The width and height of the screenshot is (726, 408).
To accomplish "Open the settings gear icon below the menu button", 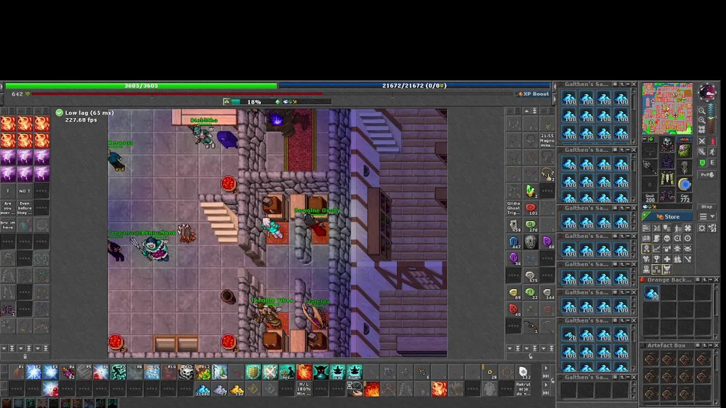I will point(702,227).
